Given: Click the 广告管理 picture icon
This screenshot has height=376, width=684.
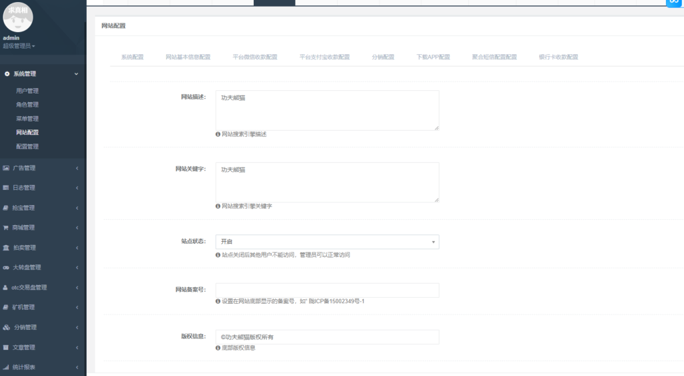Looking at the screenshot, I should 5,168.
